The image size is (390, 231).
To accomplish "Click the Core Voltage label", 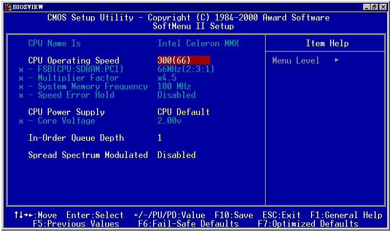I will pyautogui.click(x=67, y=121).
